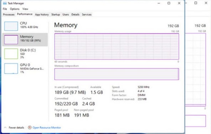Open Resource Monitor link

click(x=47, y=128)
